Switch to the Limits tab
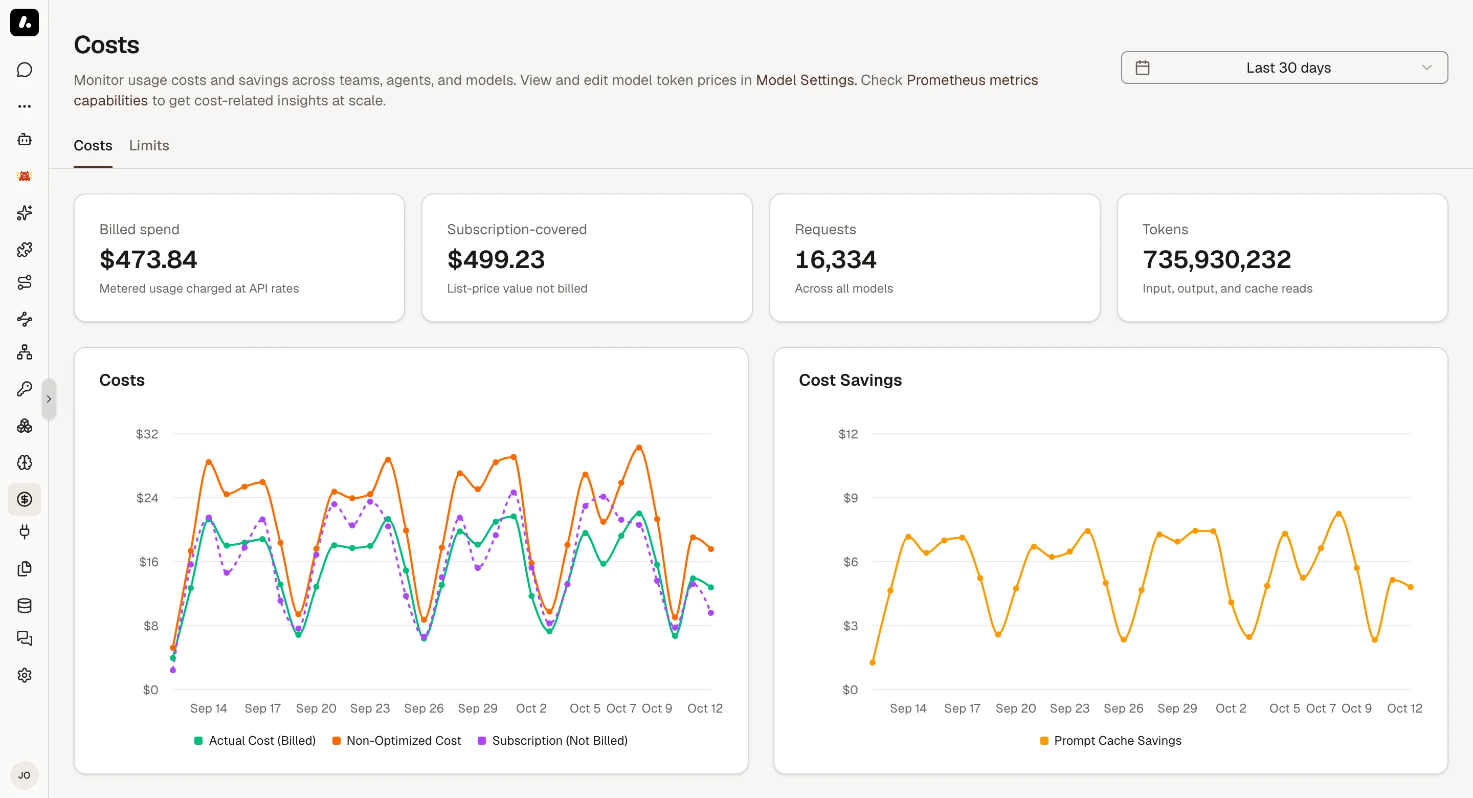This screenshot has width=1473, height=798. 149,145
